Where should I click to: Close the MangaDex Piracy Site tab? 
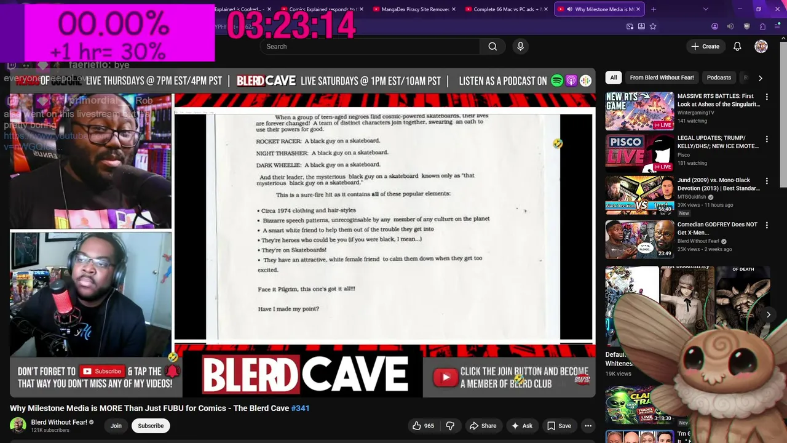(454, 9)
